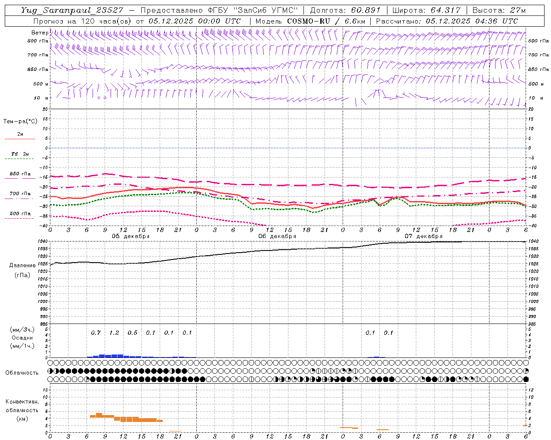Click the dash-dot 700 гПа legend line in temperature legend

[x=20, y=199]
